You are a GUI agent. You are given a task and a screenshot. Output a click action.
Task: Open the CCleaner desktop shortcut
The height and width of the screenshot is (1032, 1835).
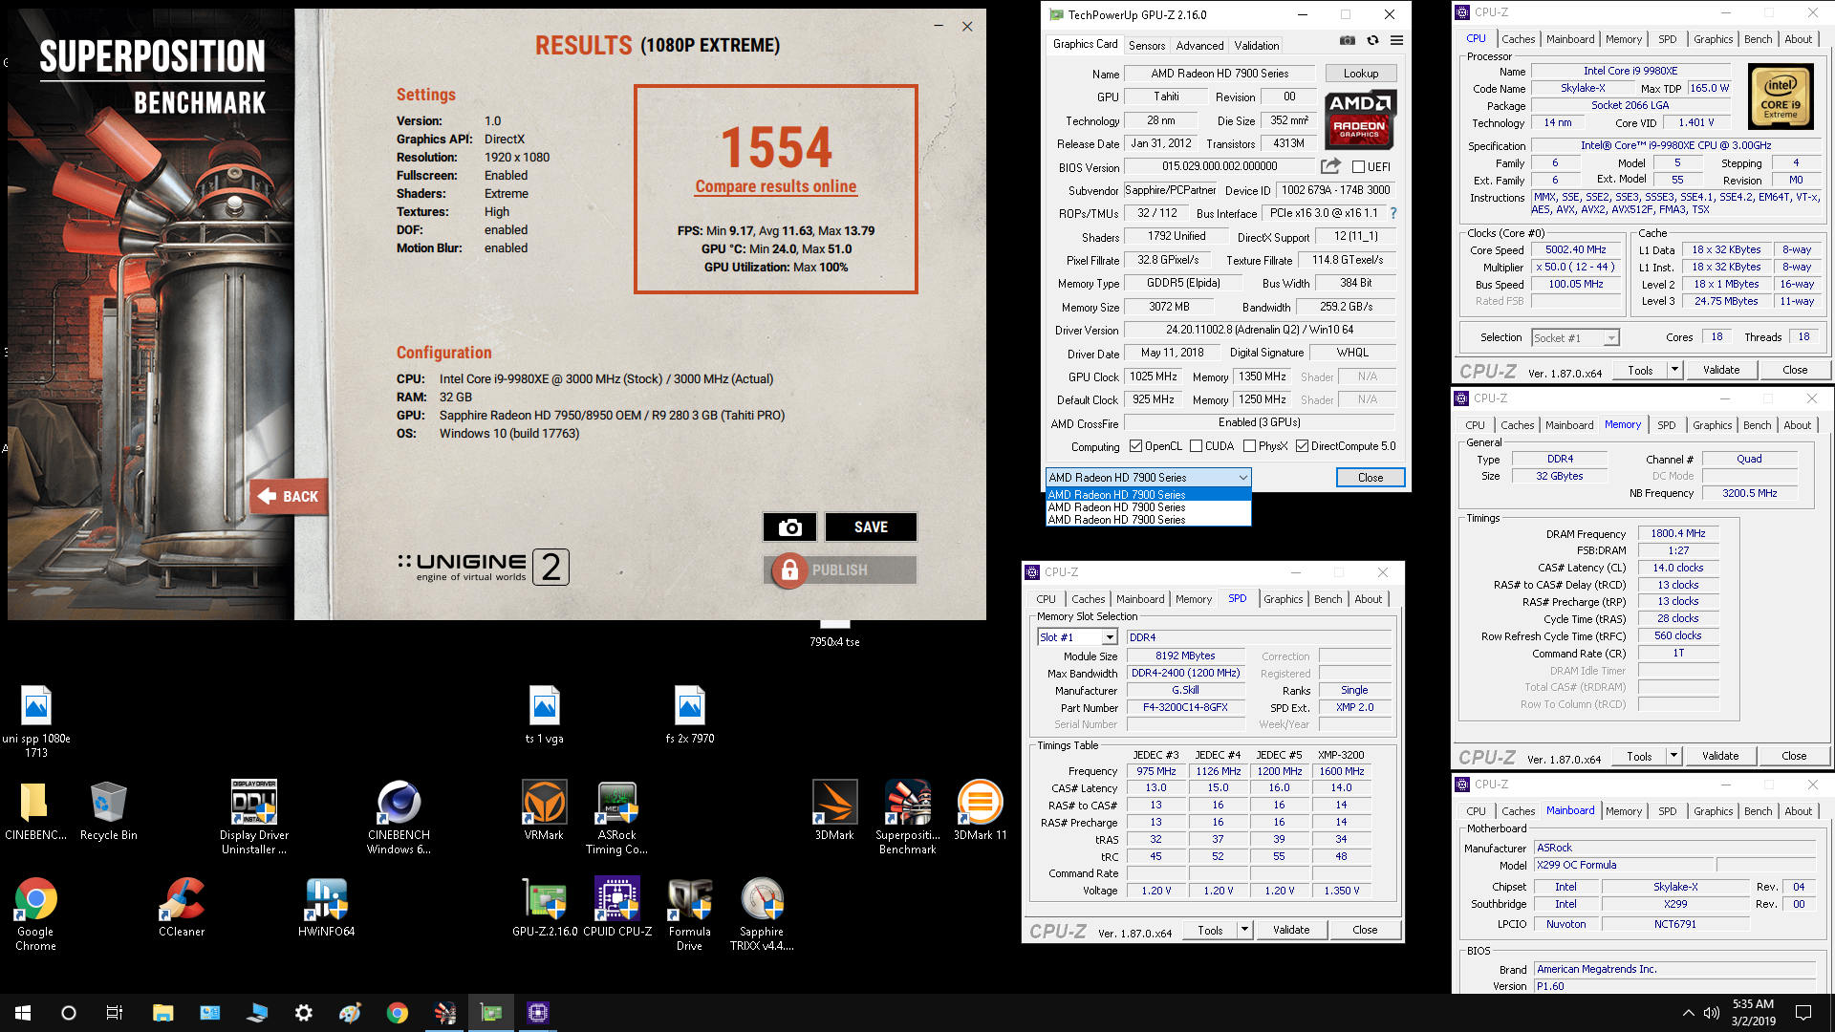pos(182,908)
